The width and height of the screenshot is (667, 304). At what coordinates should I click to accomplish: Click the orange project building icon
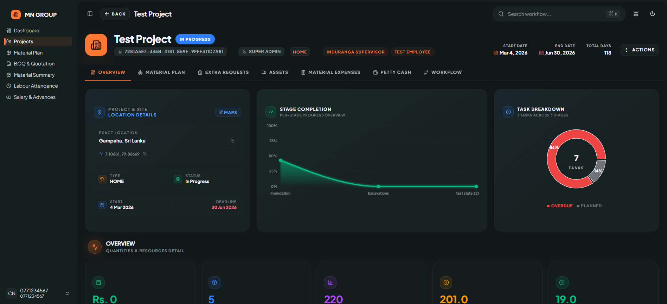96,45
